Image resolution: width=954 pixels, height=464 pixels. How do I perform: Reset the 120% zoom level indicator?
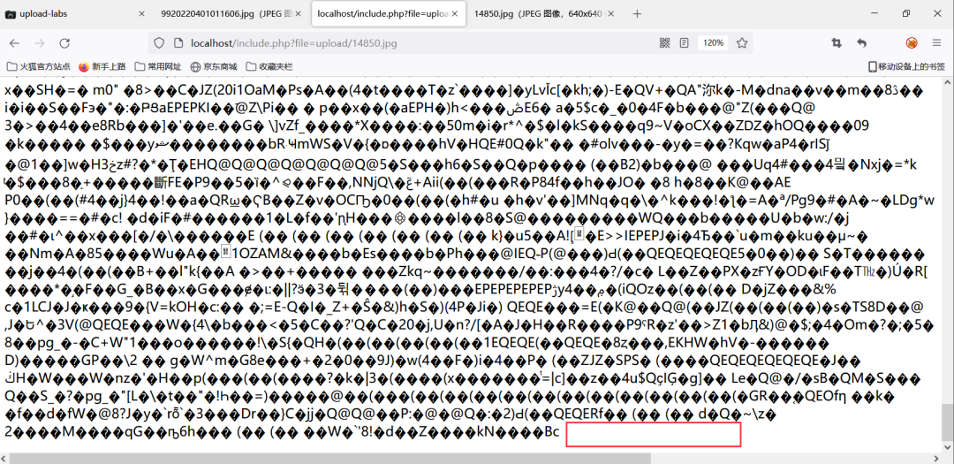(712, 42)
